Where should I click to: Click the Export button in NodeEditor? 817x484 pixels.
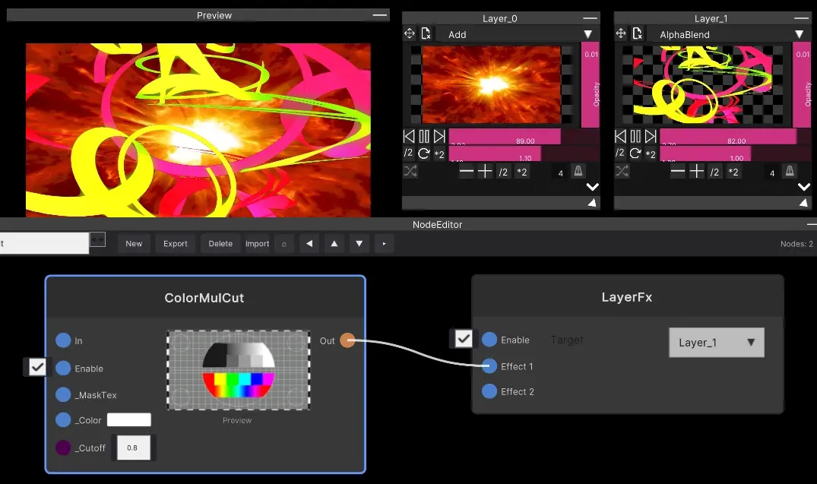point(176,244)
